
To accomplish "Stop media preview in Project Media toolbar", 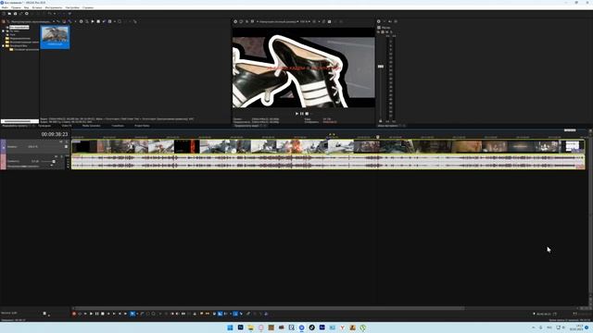I will point(98,21).
